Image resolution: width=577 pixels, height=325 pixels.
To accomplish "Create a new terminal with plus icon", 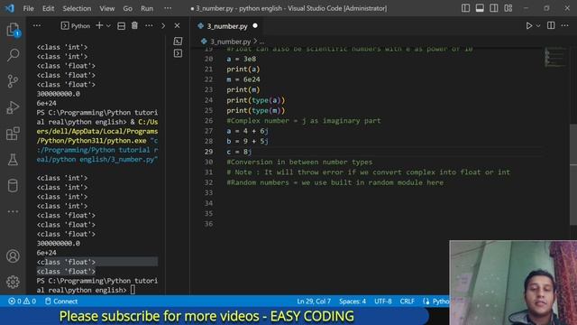I will (99, 25).
